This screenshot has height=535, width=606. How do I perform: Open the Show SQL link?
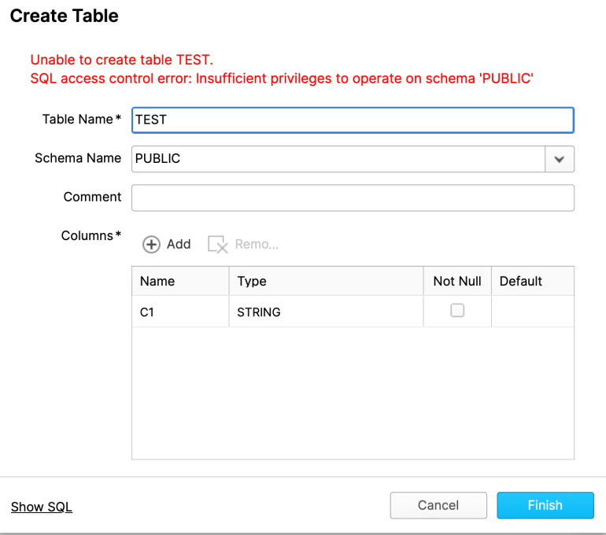pyautogui.click(x=42, y=507)
